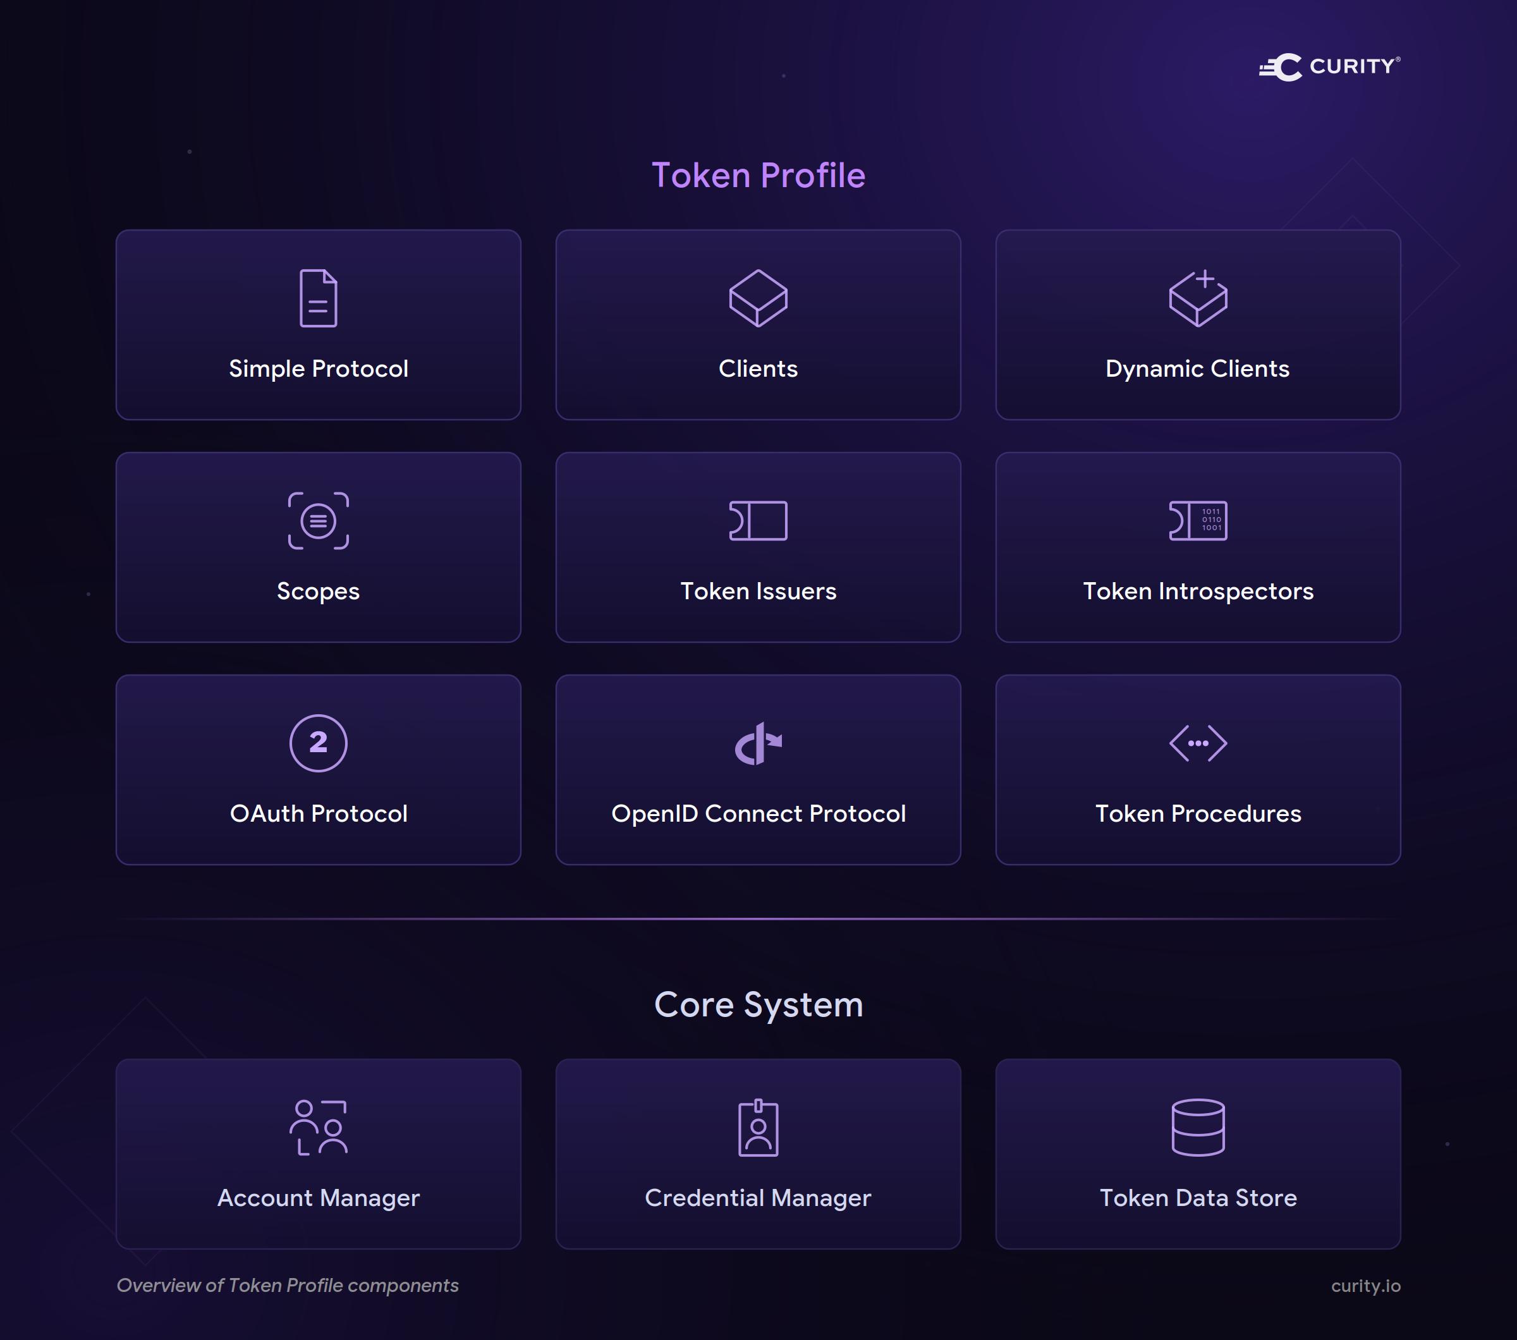This screenshot has width=1517, height=1340.
Task: Click the Overview of Token Profile components caption
Action: click(287, 1286)
